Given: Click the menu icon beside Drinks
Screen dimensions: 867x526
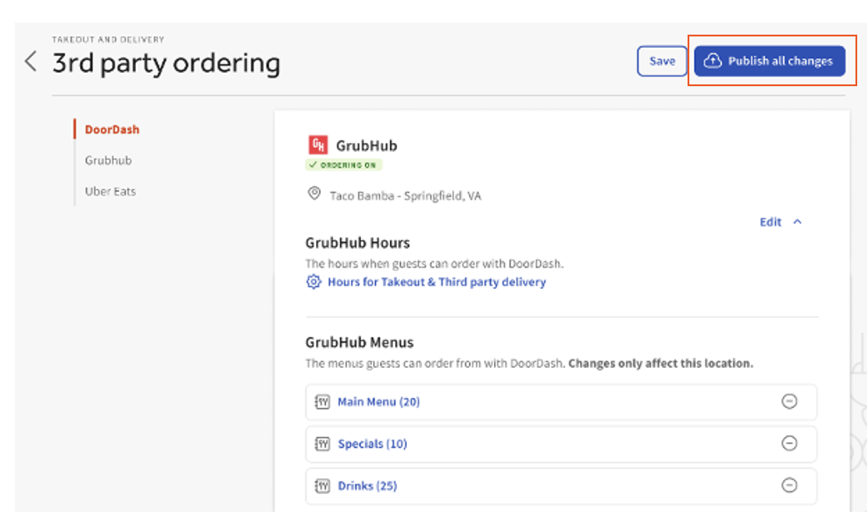Looking at the screenshot, I should pos(322,486).
